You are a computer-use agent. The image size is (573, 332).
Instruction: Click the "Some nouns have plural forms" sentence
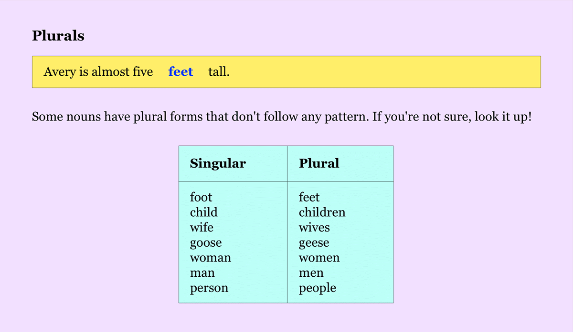281,117
